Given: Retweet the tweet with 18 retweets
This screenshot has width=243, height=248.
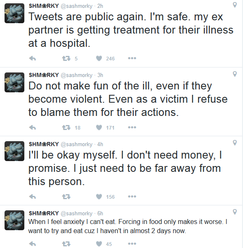Looking at the screenshot, I should click(66, 128).
